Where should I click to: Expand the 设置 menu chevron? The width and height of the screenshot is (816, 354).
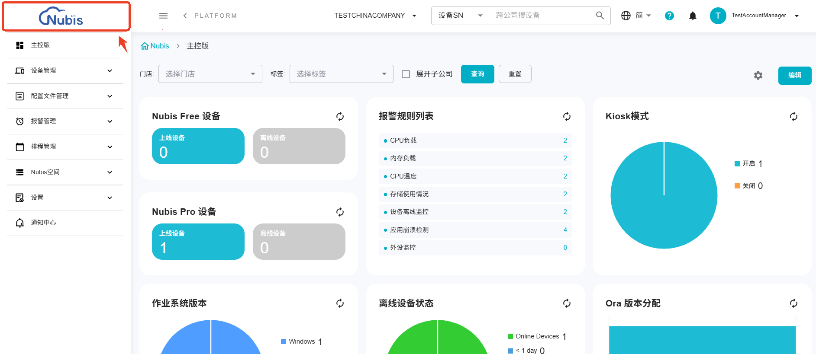tap(110, 198)
